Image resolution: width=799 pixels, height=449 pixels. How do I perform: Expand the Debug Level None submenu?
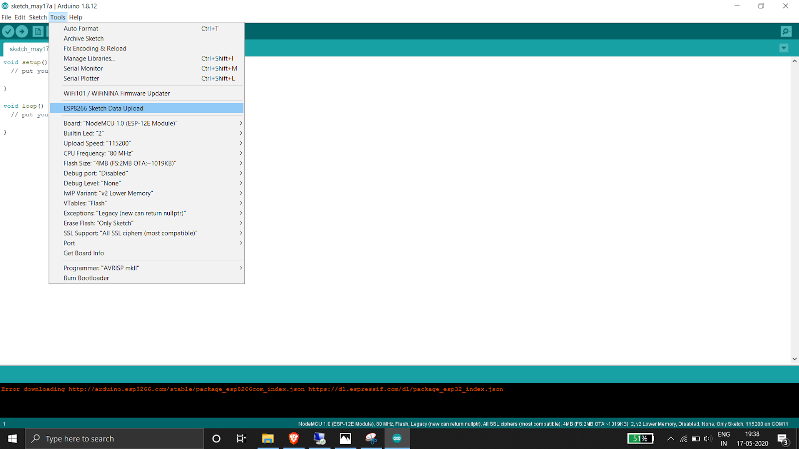[146, 183]
